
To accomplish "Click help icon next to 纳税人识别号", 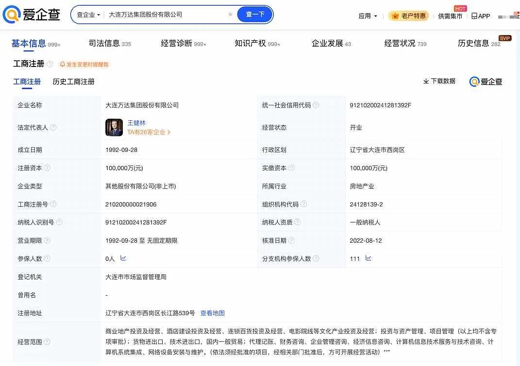I will pos(59,222).
